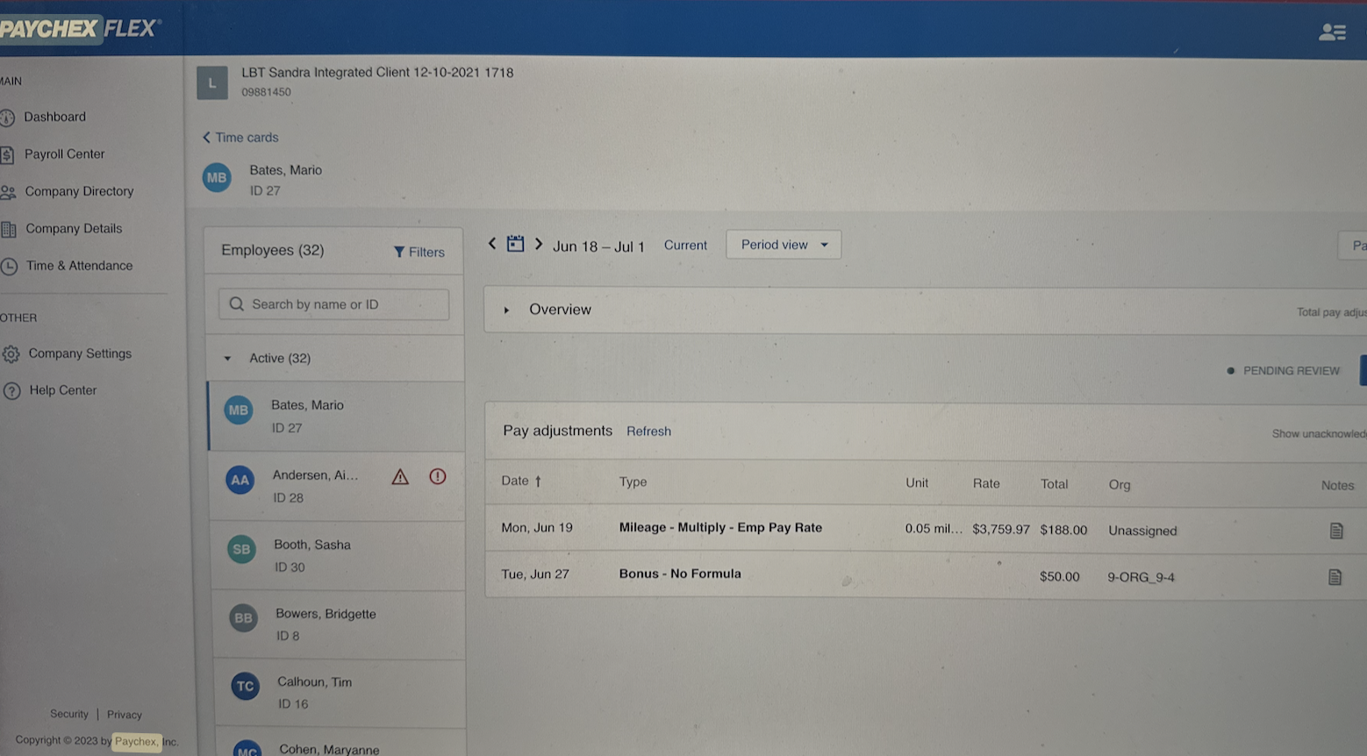Click the TC avatar for Calhoun
Image resolution: width=1367 pixels, height=756 pixels.
point(245,687)
